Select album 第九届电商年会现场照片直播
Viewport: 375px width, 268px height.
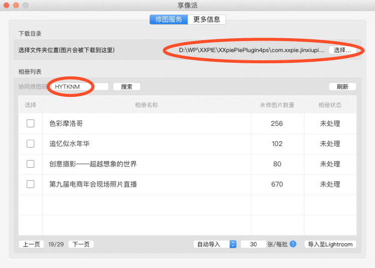93,184
